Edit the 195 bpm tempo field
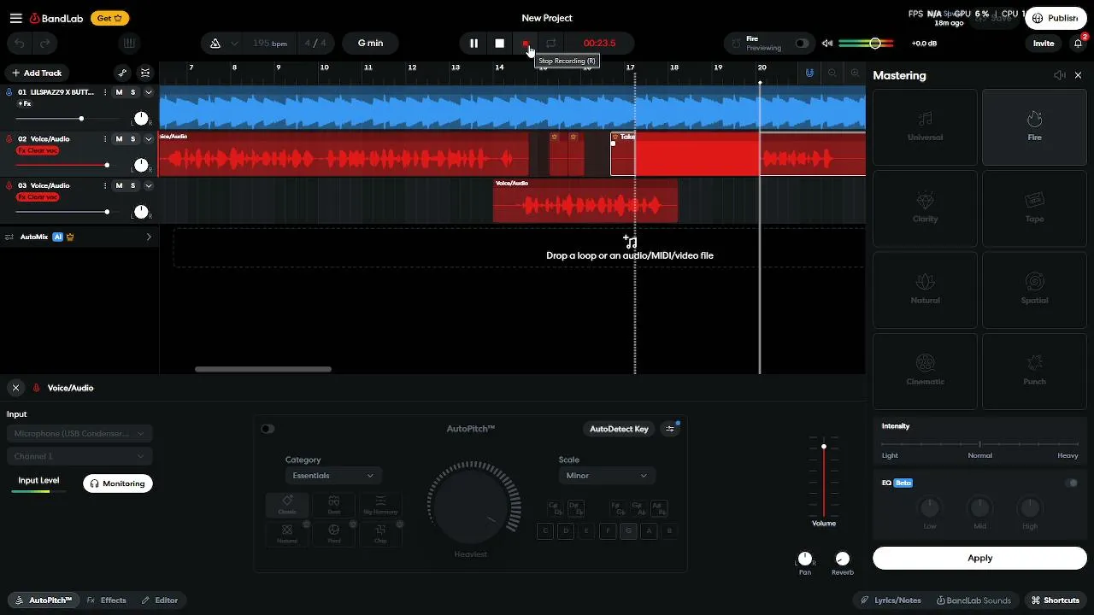 [x=270, y=44]
